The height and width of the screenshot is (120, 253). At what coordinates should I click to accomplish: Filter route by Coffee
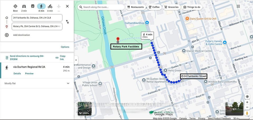click(x=154, y=7)
